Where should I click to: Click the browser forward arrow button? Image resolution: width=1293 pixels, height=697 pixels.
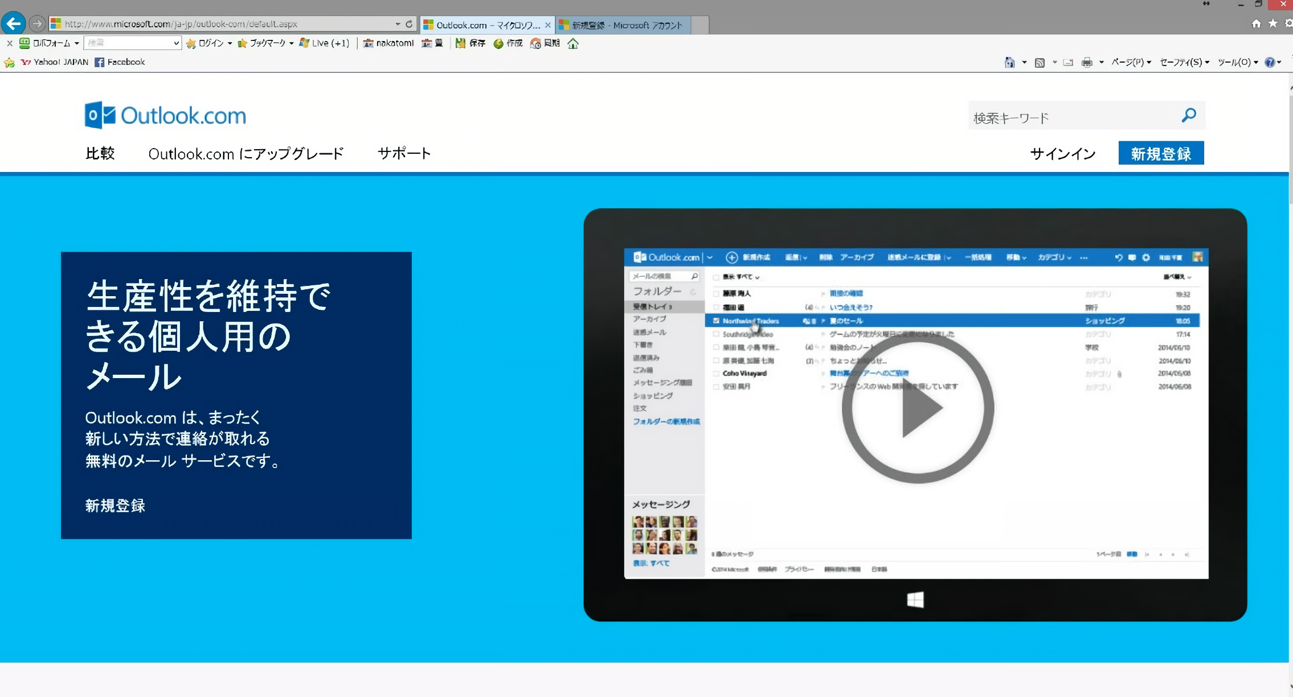(38, 24)
